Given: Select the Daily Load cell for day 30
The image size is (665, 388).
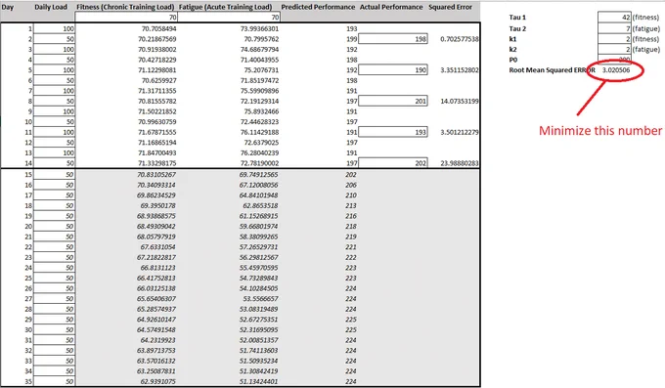Looking at the screenshot, I should tap(54, 330).
